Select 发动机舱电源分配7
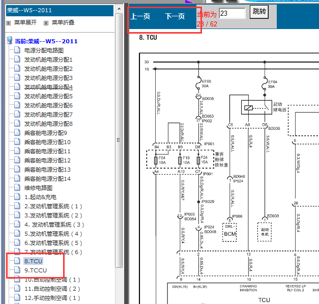 [x=48, y=115]
